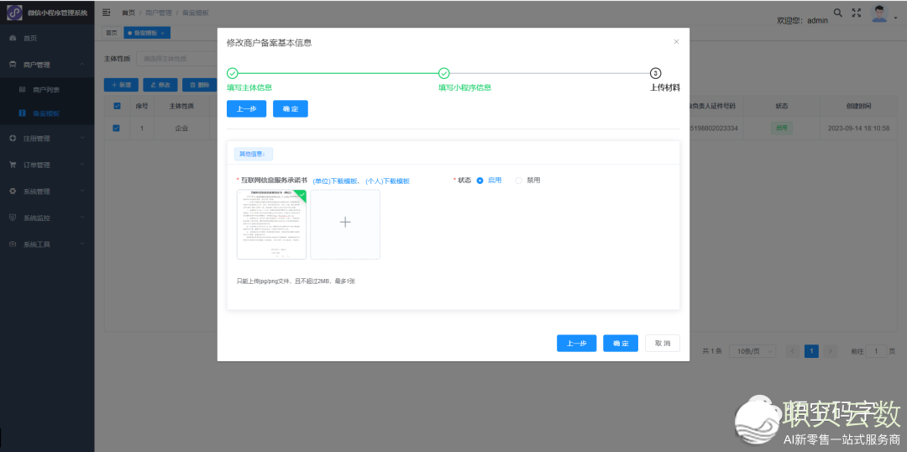Click the 新增 button behind the dialog
Image resolution: width=907 pixels, height=452 pixels.
122,85
